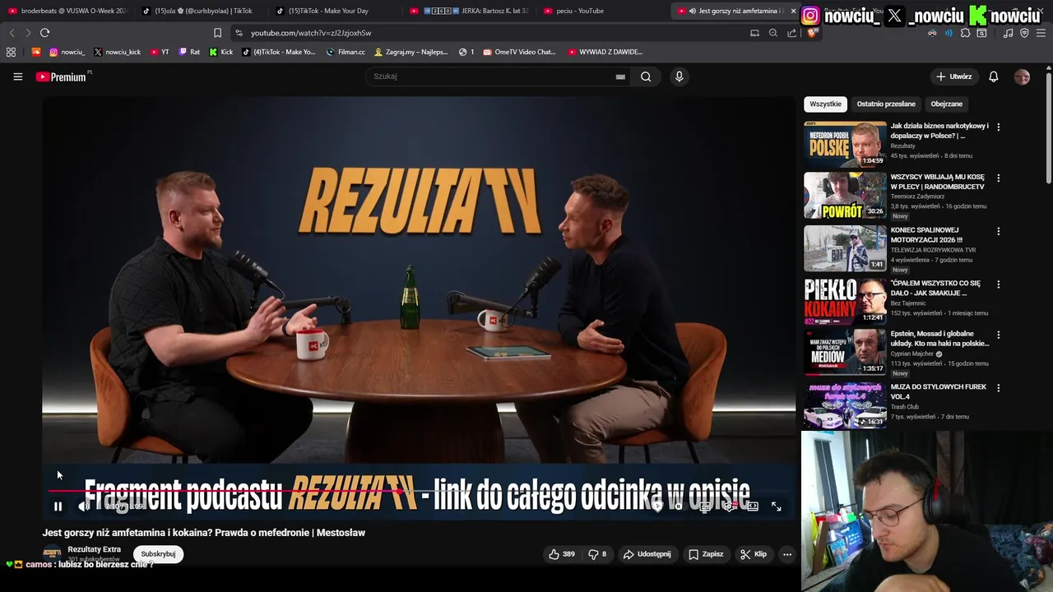Like the video with 389 likes
Image resolution: width=1053 pixels, height=592 pixels.
[x=562, y=554]
